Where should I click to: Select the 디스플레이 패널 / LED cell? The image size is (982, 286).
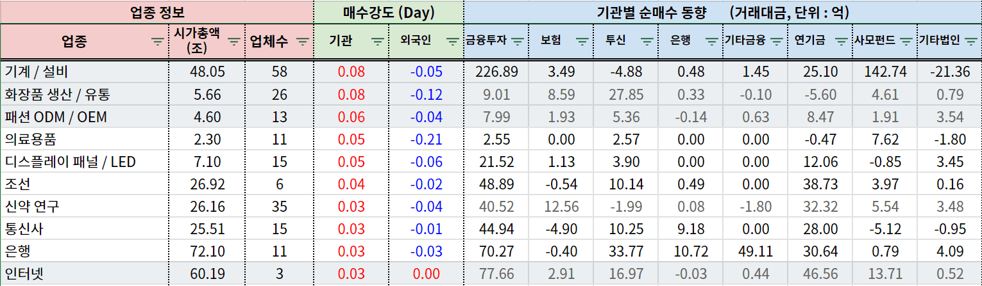coord(84,162)
